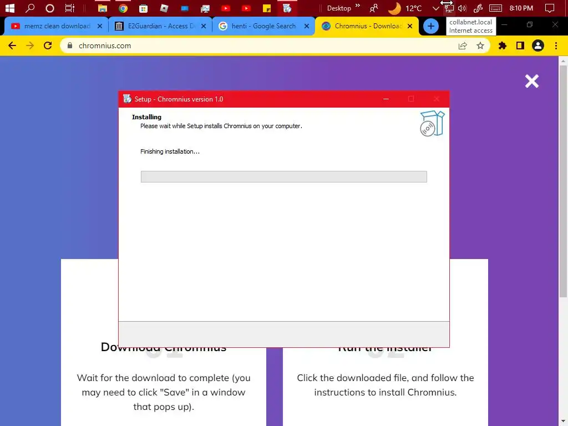568x426 pixels.
Task: Click the 'Finishing installation...' status text
Action: click(170, 151)
